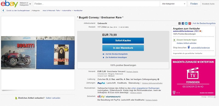Share listing on Twitter icon
The width and height of the screenshot is (219, 106).
[186, 24]
